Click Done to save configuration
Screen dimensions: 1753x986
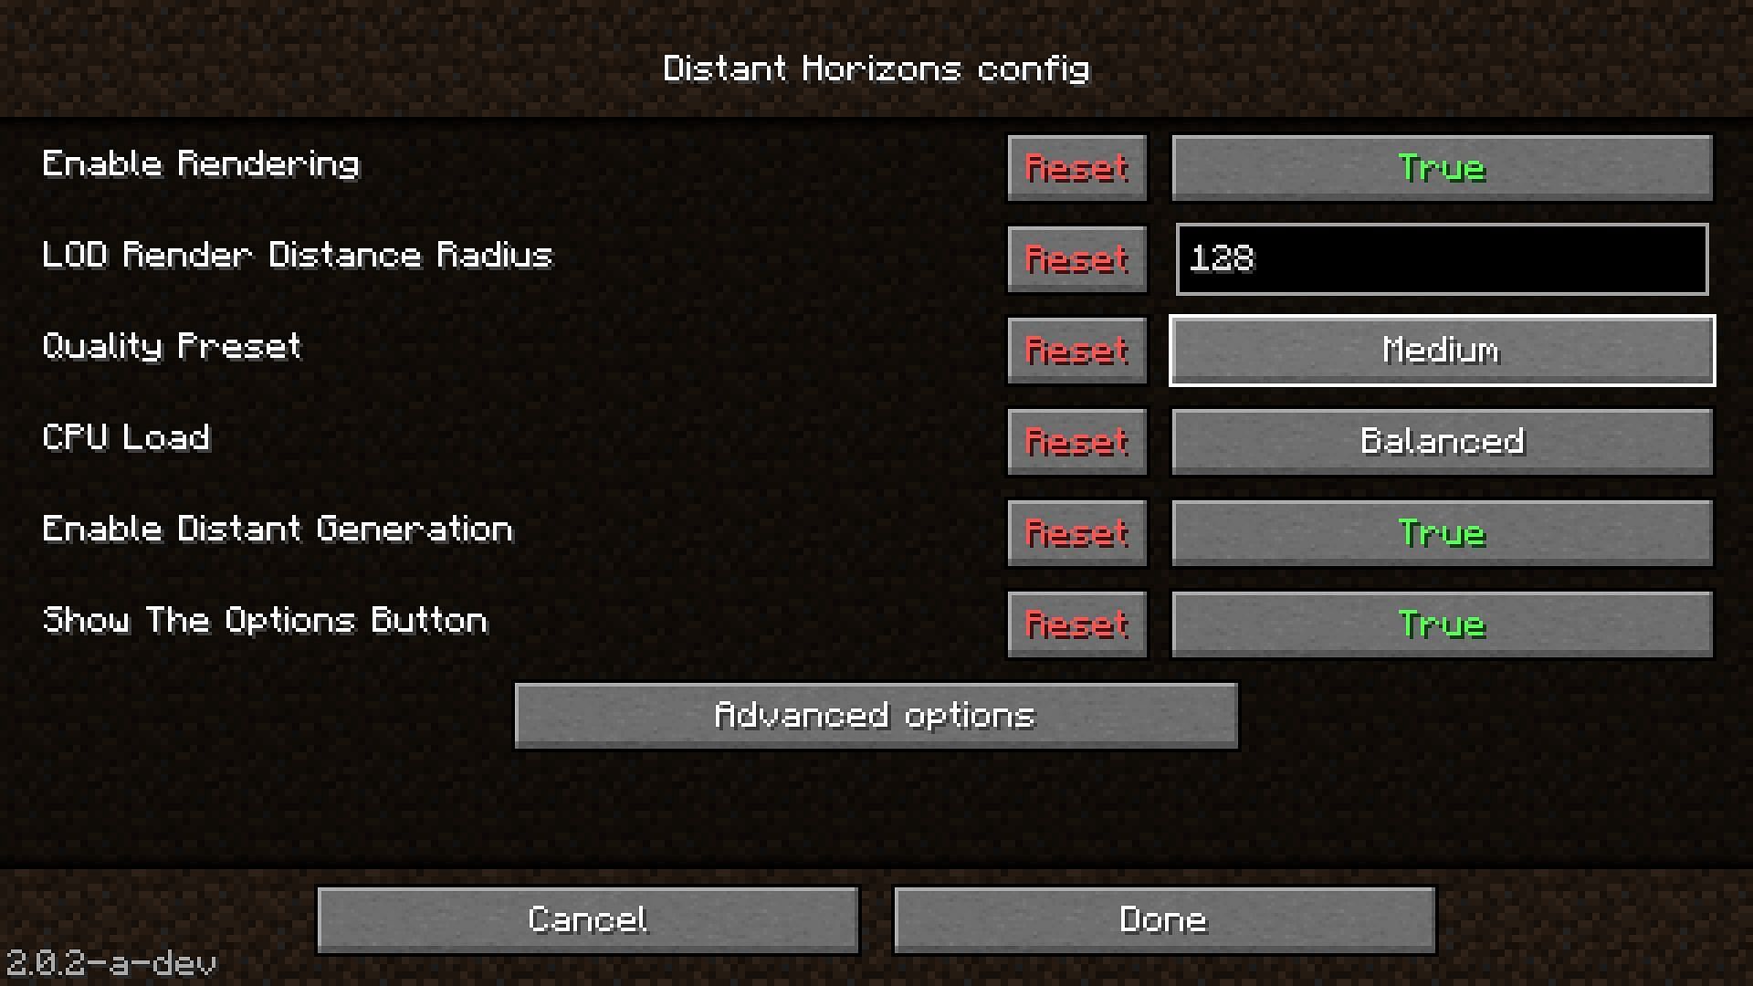(1160, 918)
